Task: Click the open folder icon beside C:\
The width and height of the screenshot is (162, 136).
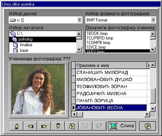Action: [13, 34]
